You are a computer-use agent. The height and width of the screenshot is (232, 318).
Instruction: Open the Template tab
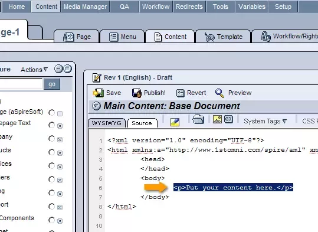click(223, 37)
